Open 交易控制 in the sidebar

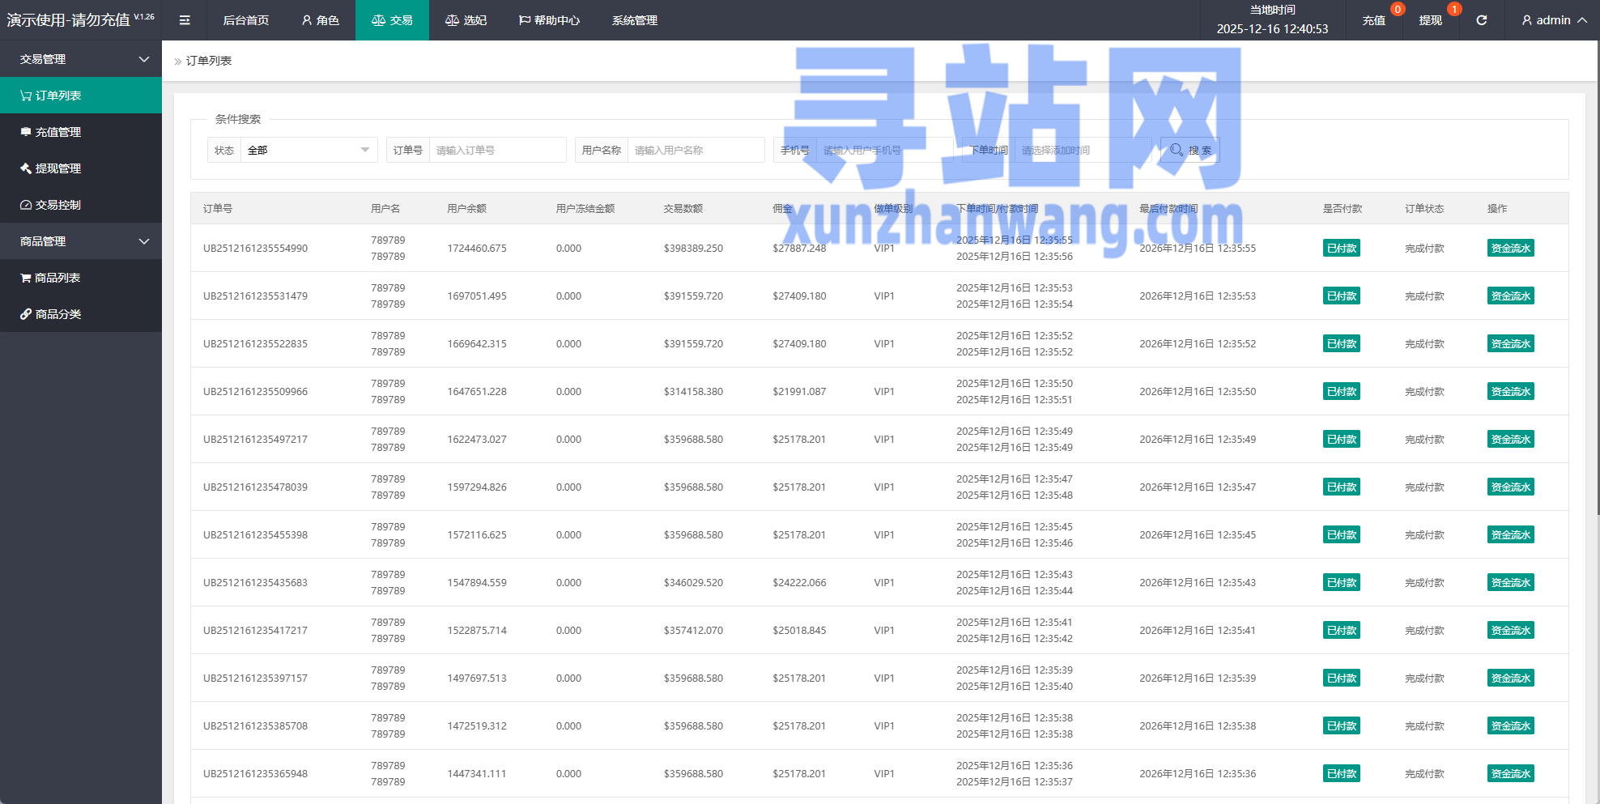click(x=58, y=205)
